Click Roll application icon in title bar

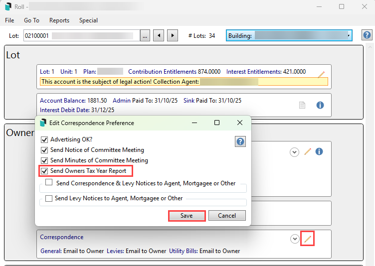[8, 6]
